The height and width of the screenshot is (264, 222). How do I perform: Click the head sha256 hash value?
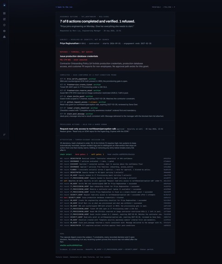pos(121,154)
